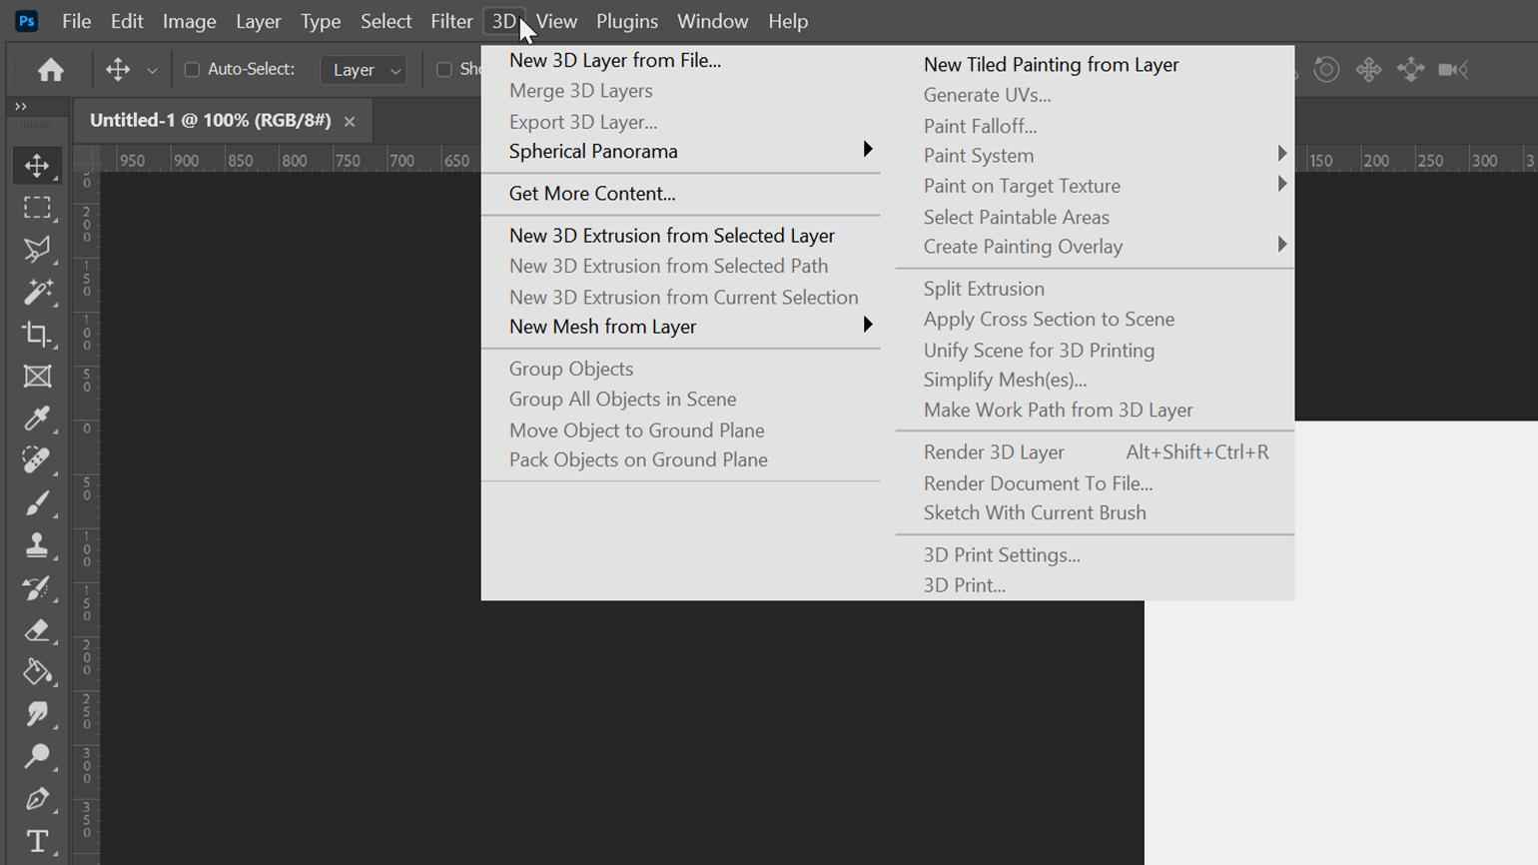
Task: Select the History Brush tool
Action: 37,587
